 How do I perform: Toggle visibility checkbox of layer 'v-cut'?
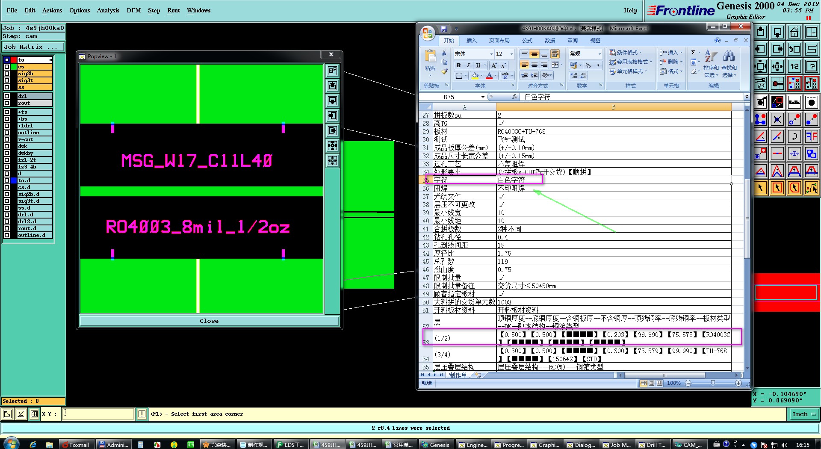pyautogui.click(x=7, y=139)
